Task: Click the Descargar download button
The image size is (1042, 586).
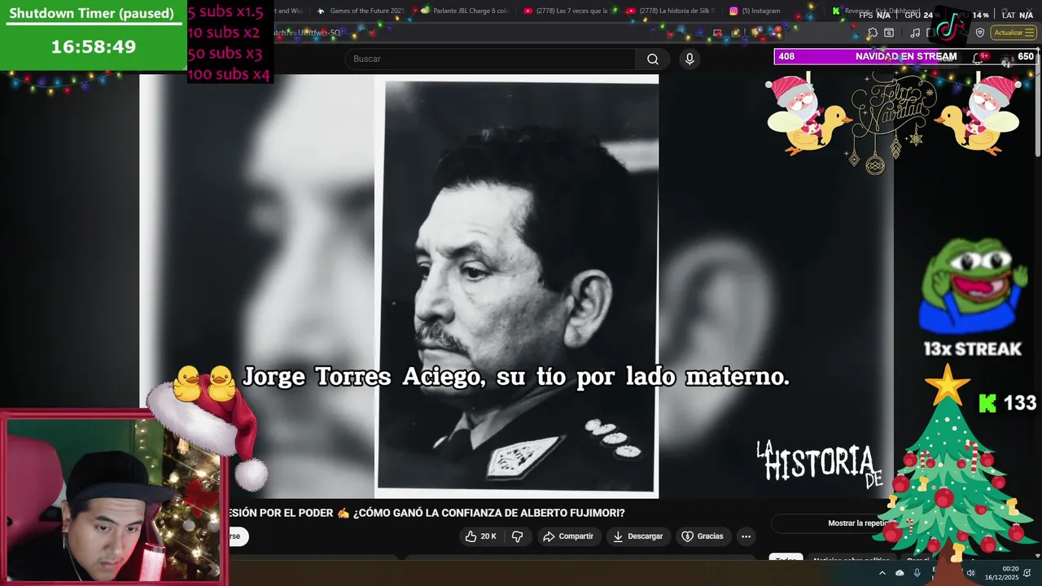Action: [x=638, y=536]
